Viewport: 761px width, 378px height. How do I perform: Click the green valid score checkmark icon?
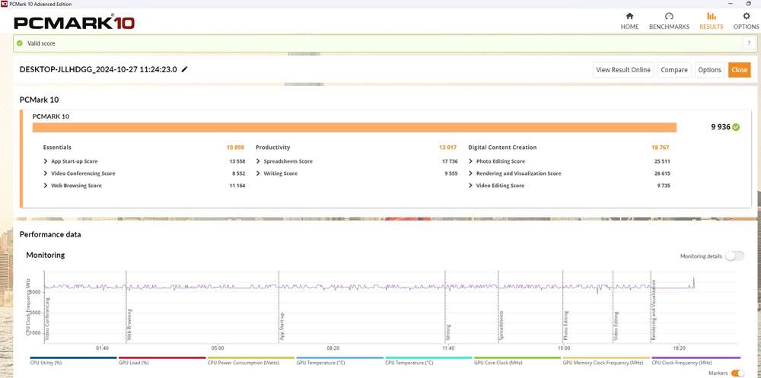(20, 43)
